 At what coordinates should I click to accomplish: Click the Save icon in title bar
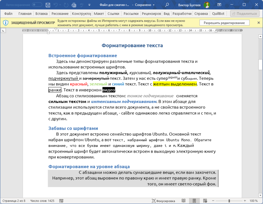point(48,5)
